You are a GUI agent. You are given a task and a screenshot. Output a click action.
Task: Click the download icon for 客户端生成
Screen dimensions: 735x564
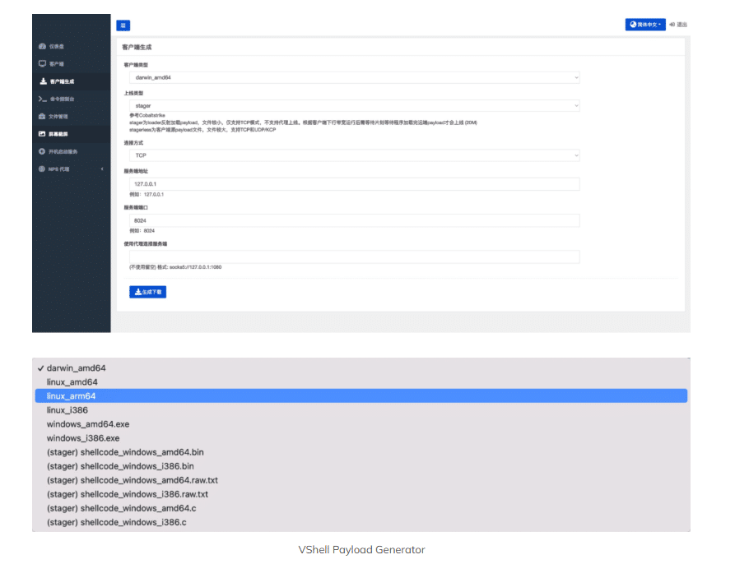point(43,81)
